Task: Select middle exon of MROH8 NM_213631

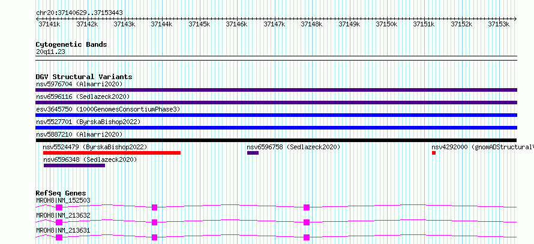Action: pyautogui.click(x=155, y=237)
